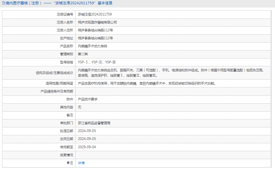The width and height of the screenshot is (275, 170).
Task: Click registrant name 桐庐优视医疗器械有限公司
Action: (x=97, y=22)
